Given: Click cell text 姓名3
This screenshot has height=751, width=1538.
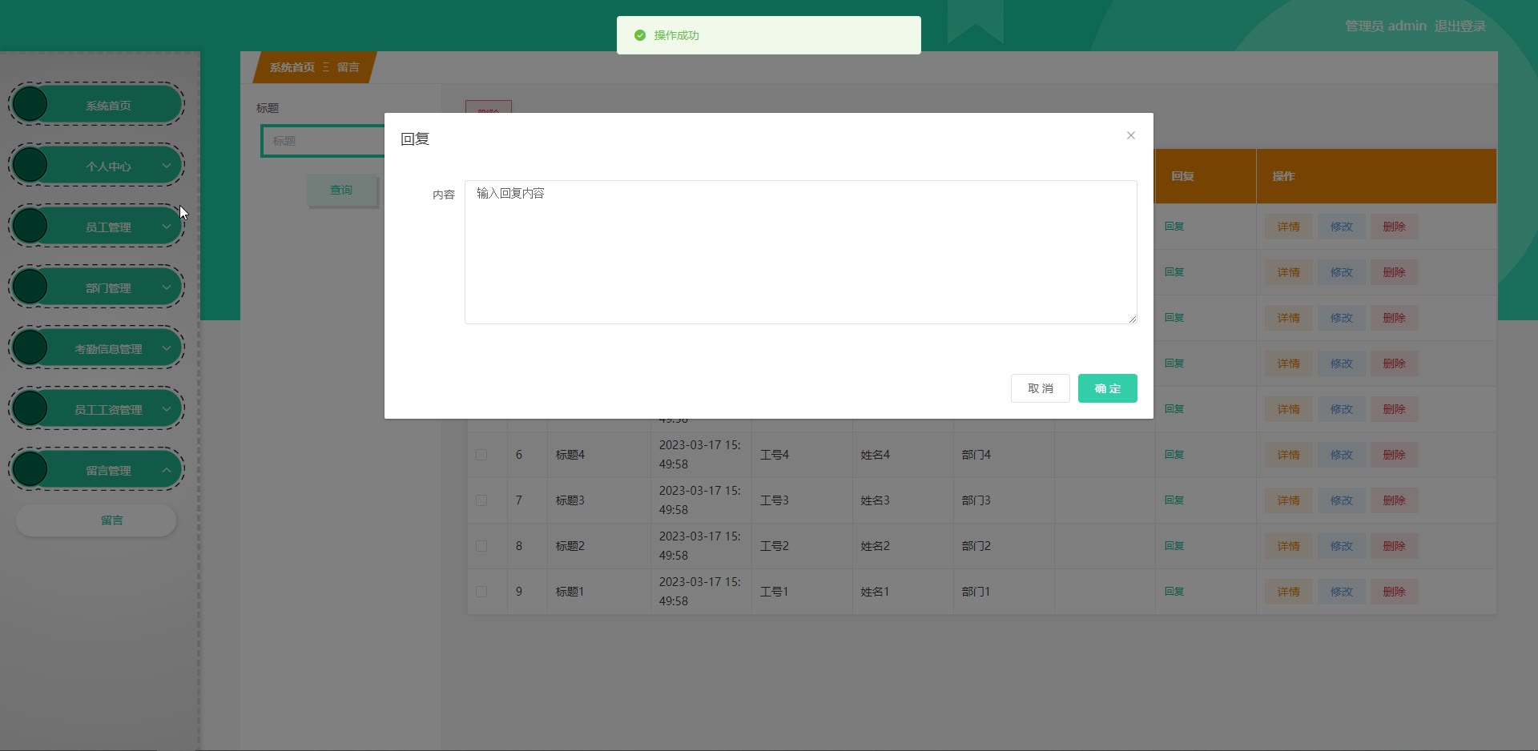Looking at the screenshot, I should click(875, 500).
